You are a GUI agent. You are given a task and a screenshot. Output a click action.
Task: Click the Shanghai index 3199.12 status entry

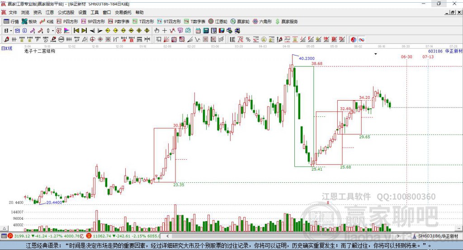(x=46, y=236)
